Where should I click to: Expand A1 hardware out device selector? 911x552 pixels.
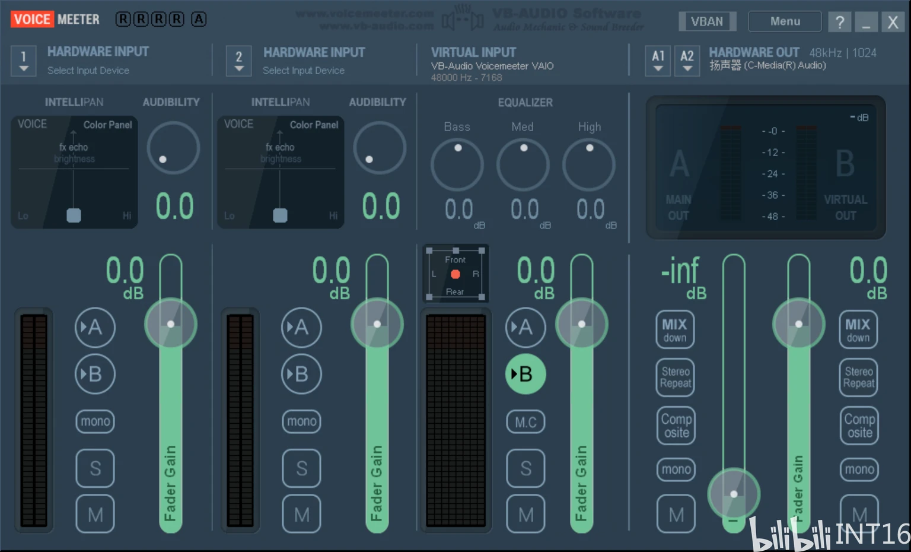(658, 61)
